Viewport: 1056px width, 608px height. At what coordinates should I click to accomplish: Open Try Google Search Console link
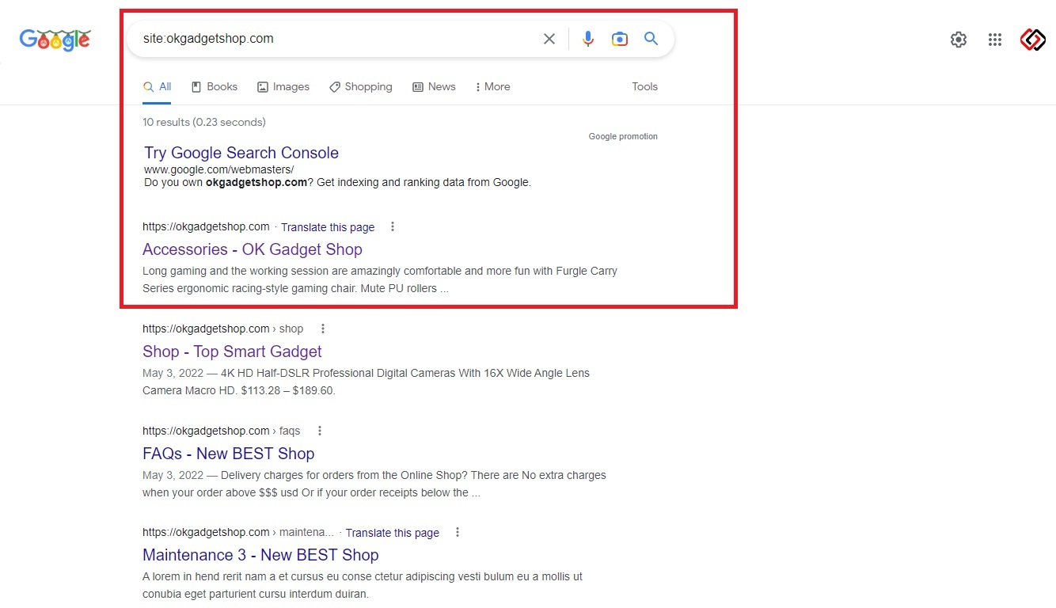(x=241, y=153)
